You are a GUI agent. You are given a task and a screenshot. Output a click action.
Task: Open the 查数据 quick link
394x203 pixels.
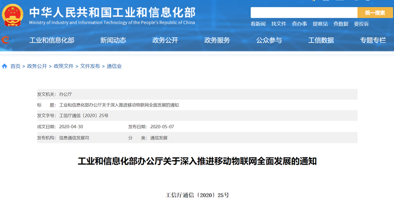(341, 24)
